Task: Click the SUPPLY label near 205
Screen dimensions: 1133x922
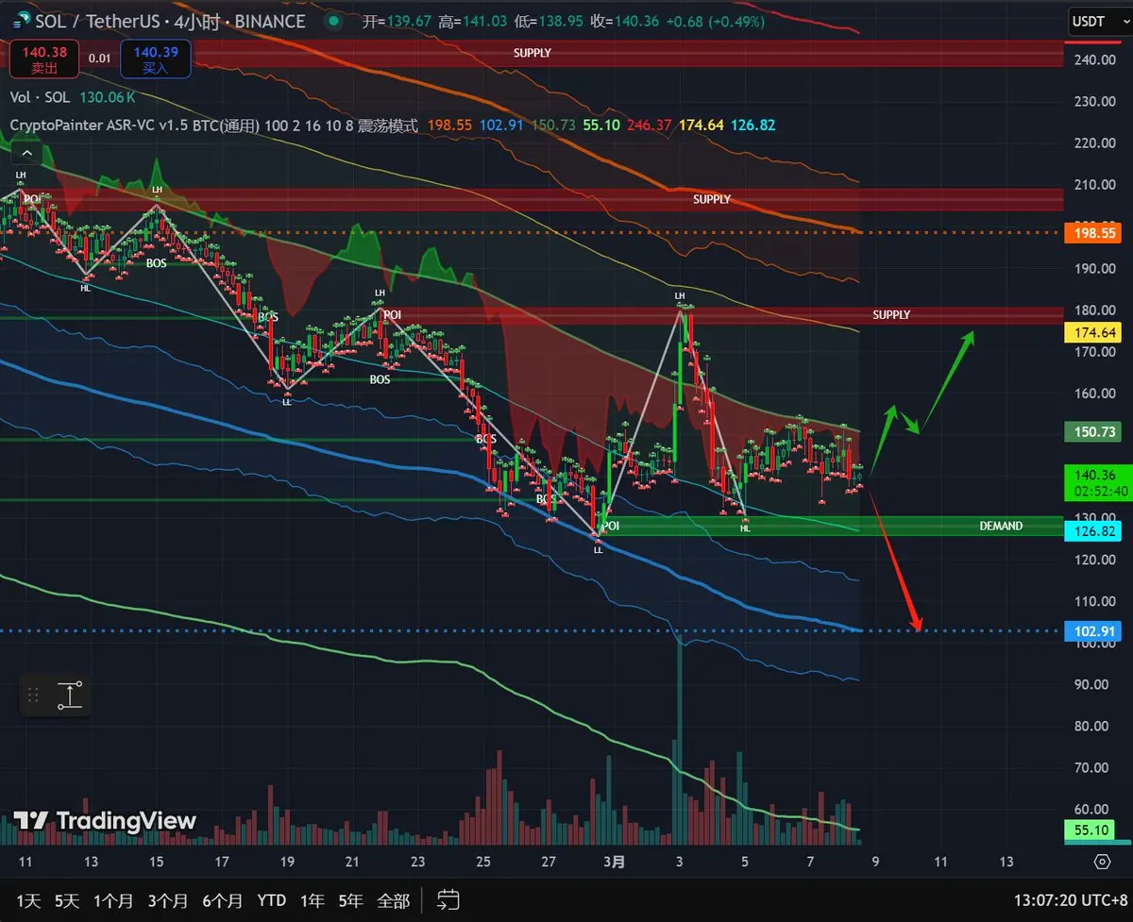Action: [712, 199]
